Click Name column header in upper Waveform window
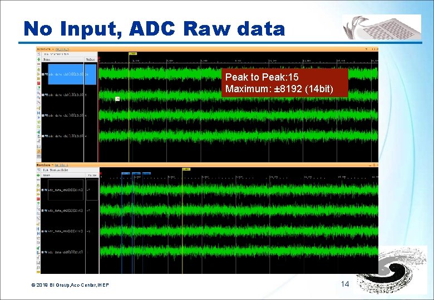 click(x=62, y=59)
